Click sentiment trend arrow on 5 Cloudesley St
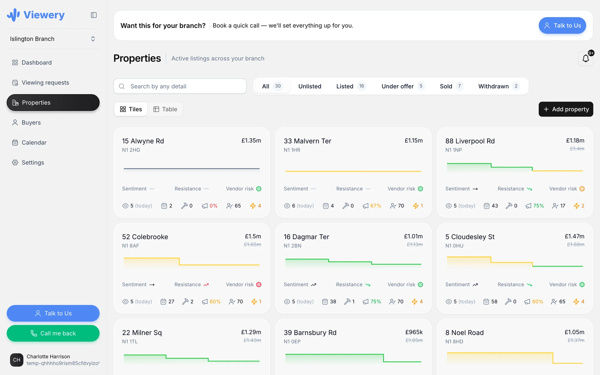This screenshot has height=375, width=600. [x=475, y=285]
